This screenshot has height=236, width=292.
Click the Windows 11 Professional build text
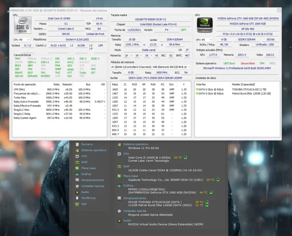(x=237, y=68)
